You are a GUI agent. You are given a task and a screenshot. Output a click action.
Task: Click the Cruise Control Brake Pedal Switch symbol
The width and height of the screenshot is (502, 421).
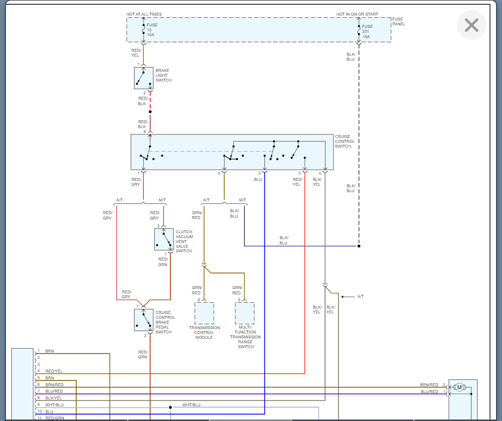tap(143, 320)
